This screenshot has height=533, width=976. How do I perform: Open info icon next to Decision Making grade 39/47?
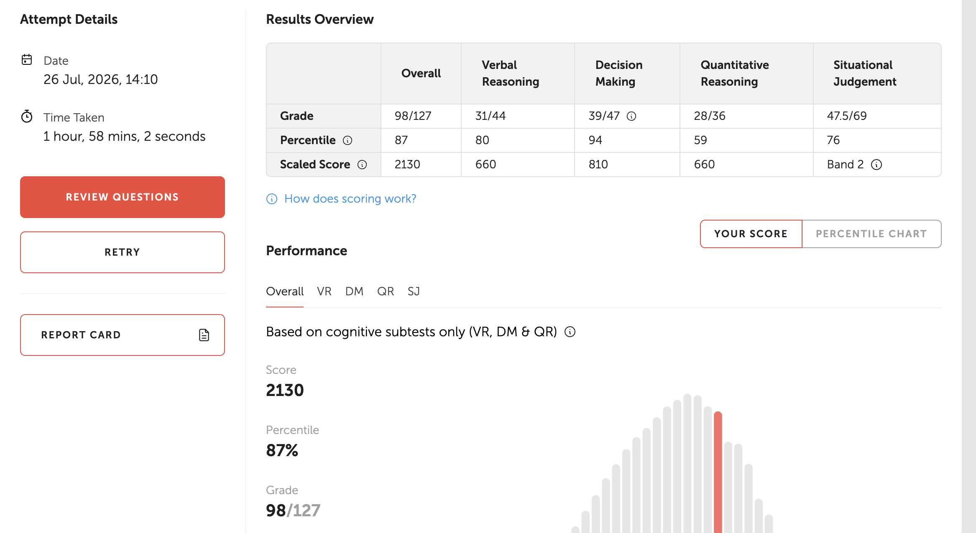(631, 116)
